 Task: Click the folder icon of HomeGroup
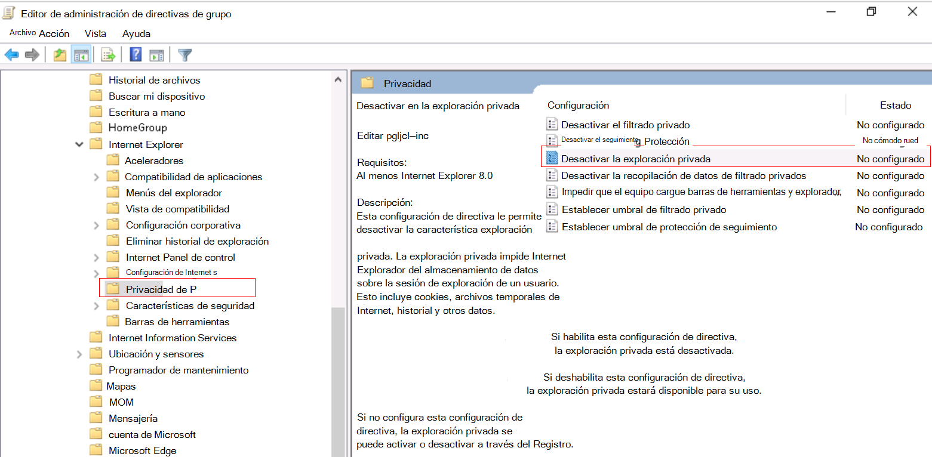(x=96, y=127)
